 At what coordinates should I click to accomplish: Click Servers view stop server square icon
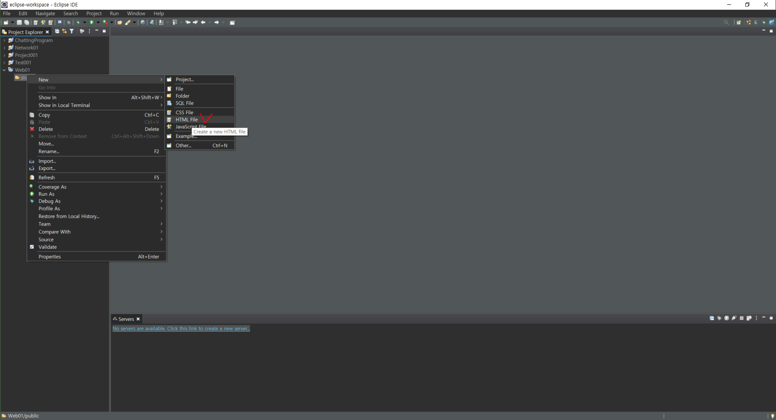click(x=742, y=318)
